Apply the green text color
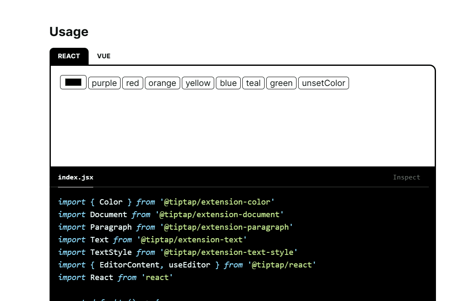Screen dimensions: 462x301 (281, 83)
